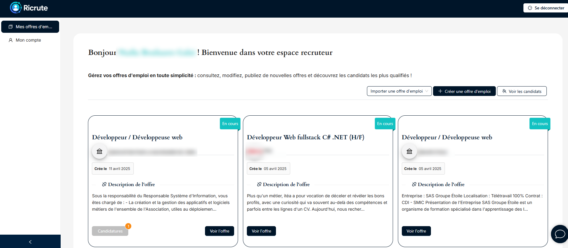568x248 pixels.
Task: Click the bank icon on first job card
Action: [x=99, y=151]
